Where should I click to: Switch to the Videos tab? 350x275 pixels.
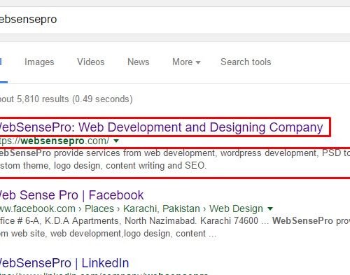coord(91,62)
